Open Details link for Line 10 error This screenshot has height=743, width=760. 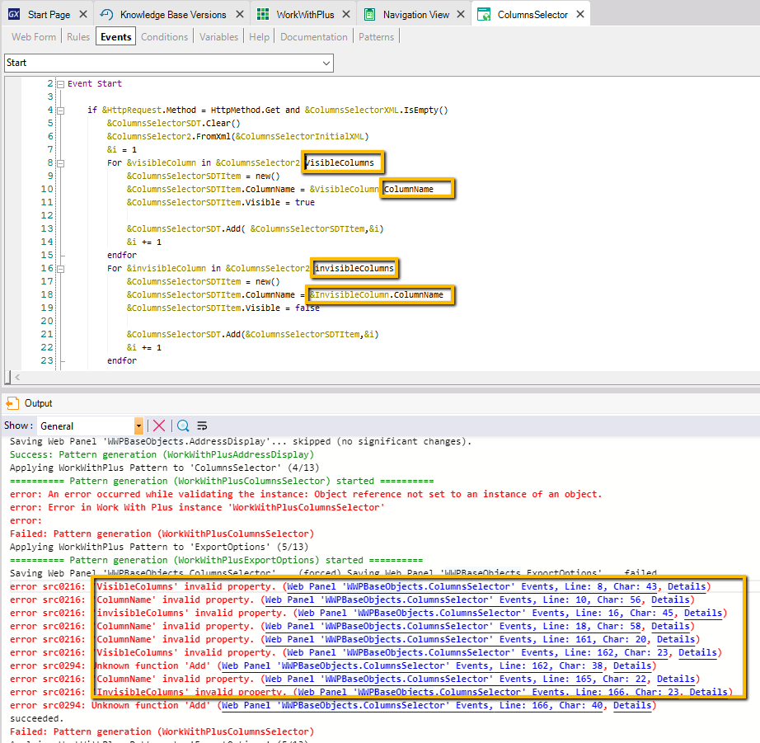(670, 600)
